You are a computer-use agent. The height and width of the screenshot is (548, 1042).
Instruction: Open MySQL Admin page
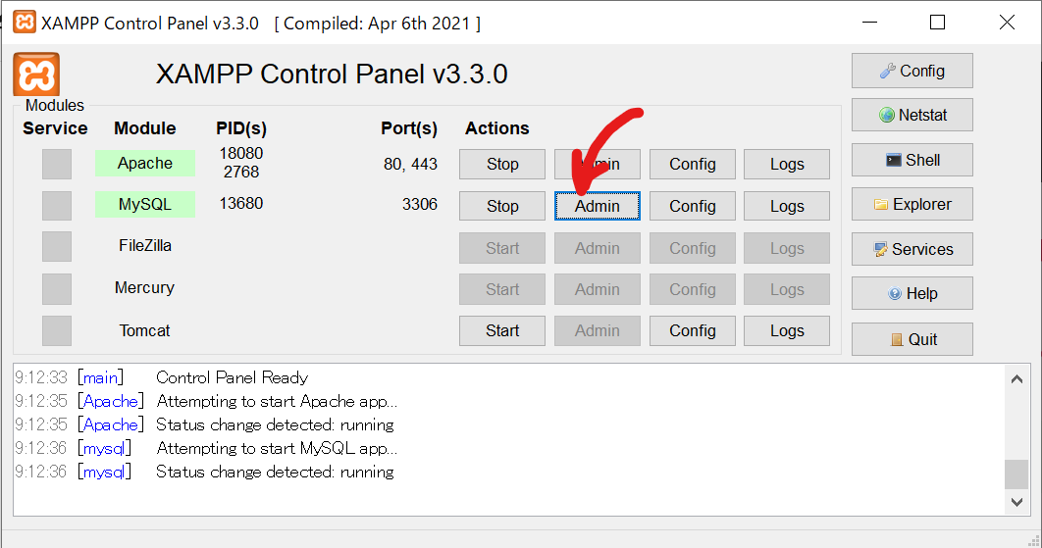point(598,206)
